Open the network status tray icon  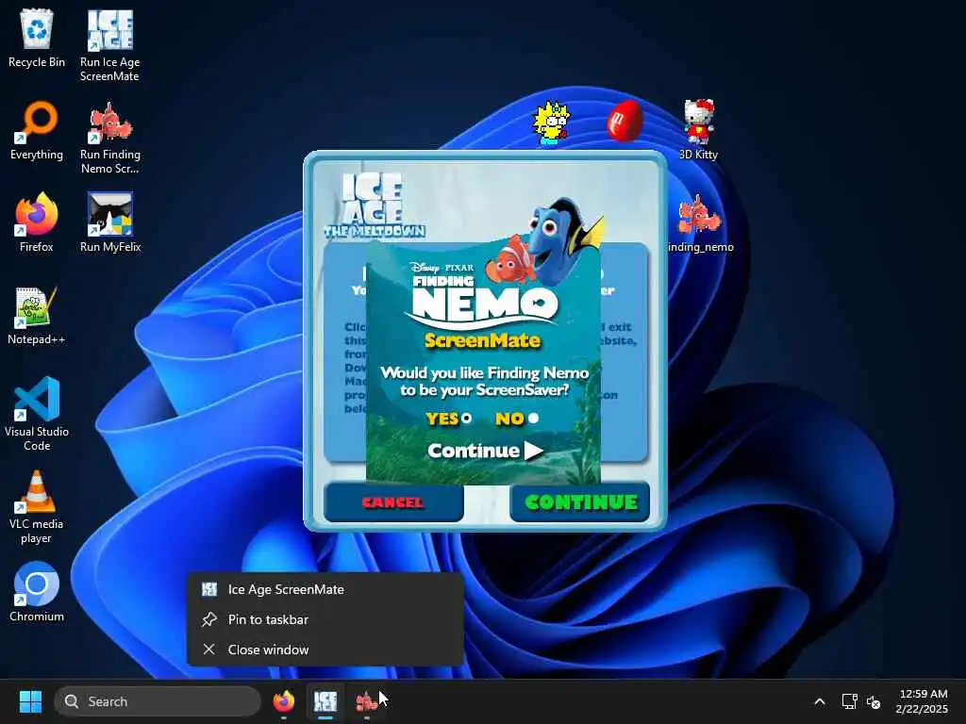[850, 701]
